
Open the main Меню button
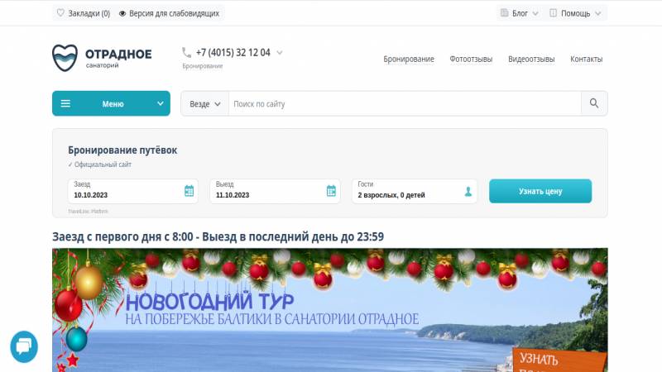[x=111, y=103]
